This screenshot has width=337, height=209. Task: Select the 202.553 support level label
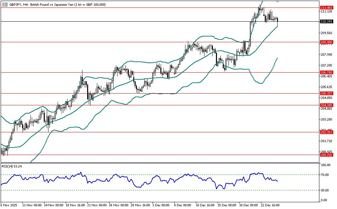click(326, 132)
